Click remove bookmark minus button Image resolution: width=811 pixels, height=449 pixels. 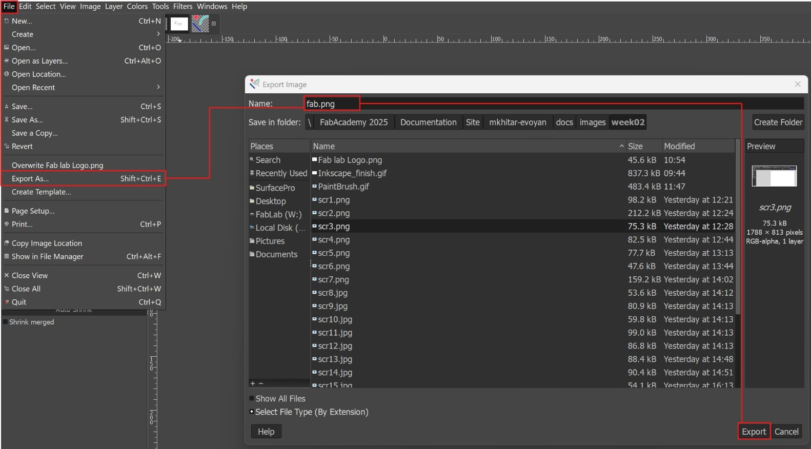tap(261, 383)
